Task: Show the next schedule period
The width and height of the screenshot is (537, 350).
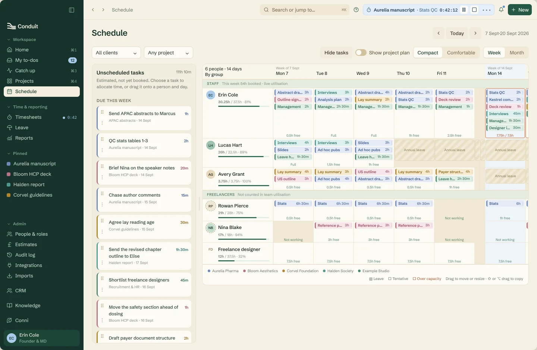Action: (x=475, y=33)
